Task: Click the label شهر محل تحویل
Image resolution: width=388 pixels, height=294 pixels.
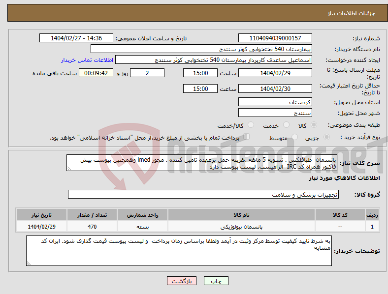Action: [359, 114]
